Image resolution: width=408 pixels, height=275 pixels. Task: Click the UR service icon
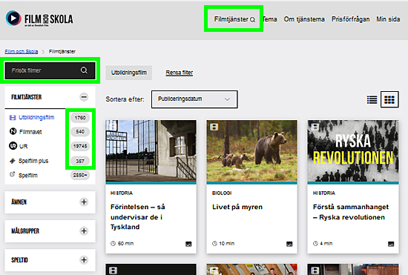tap(13, 146)
